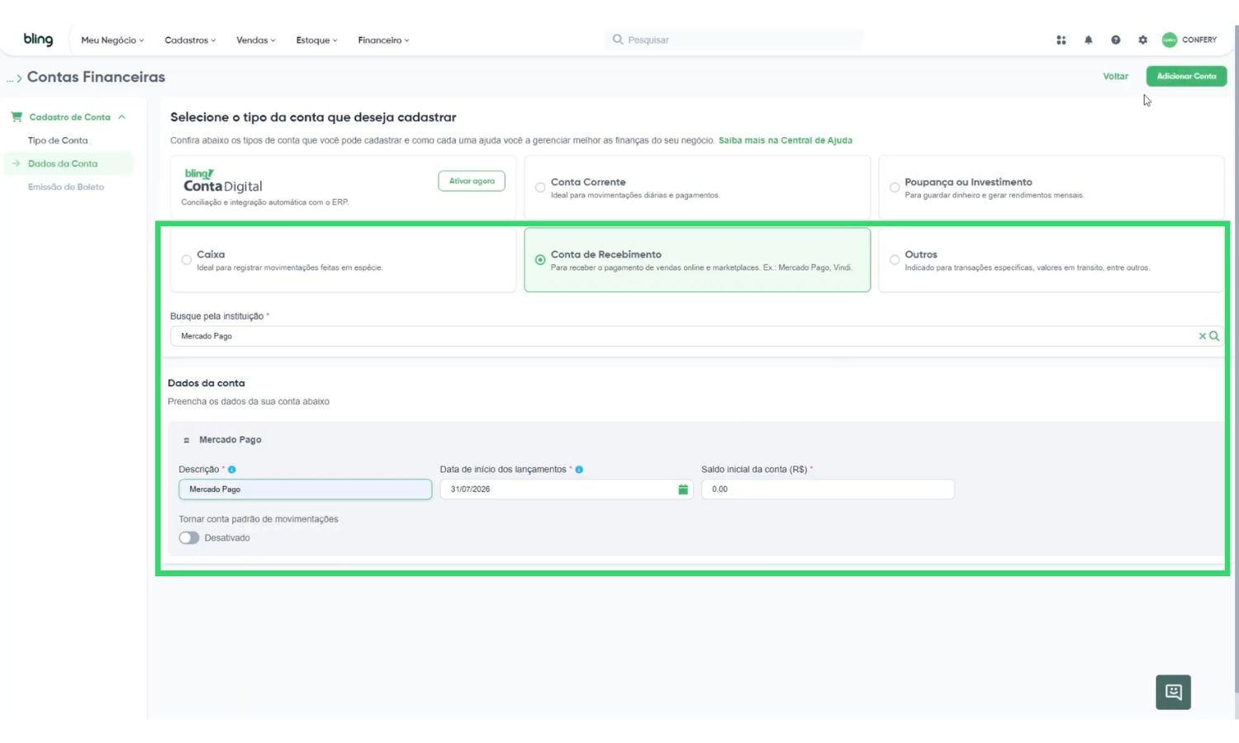Click the bank icon beside Mercado Pago heading
Viewport: 1239px width, 743px height.
(187, 440)
